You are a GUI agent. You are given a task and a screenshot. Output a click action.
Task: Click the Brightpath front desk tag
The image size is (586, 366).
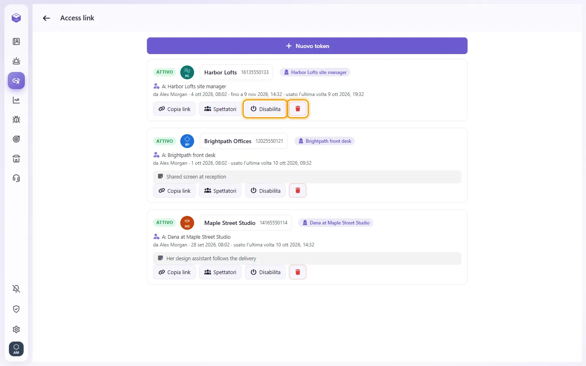pos(324,141)
